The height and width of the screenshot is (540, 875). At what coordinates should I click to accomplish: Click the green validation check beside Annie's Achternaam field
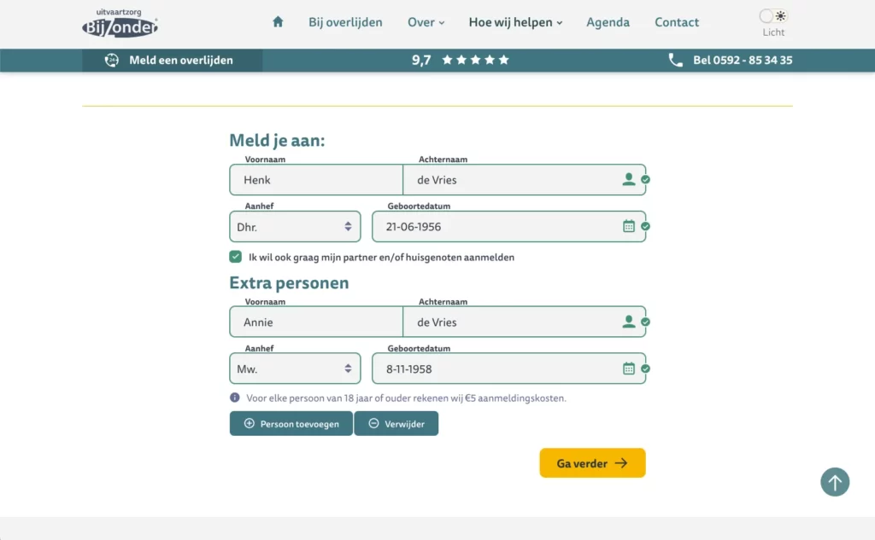pyautogui.click(x=645, y=322)
